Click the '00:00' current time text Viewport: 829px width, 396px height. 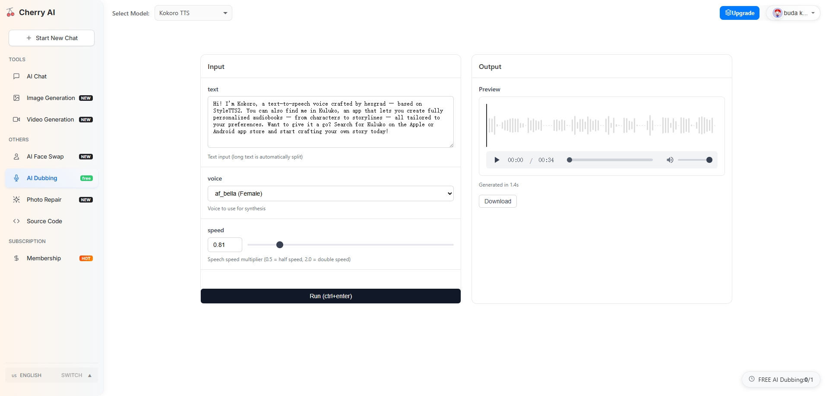(x=515, y=160)
